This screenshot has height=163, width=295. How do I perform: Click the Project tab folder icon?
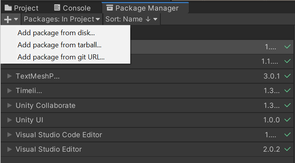[x=8, y=8]
